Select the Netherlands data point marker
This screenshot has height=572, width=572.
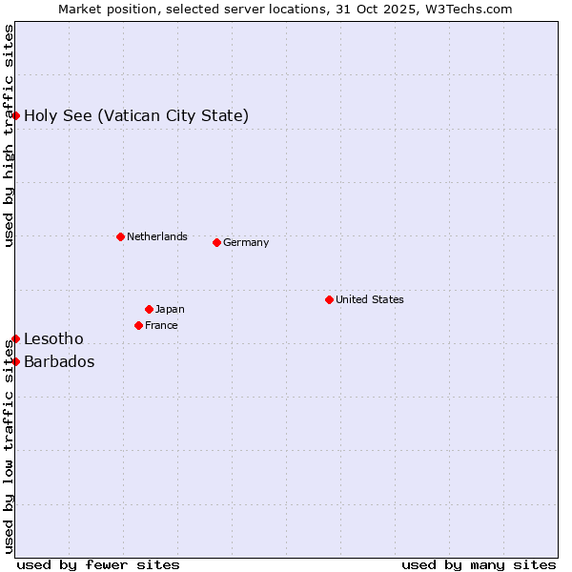[120, 236]
